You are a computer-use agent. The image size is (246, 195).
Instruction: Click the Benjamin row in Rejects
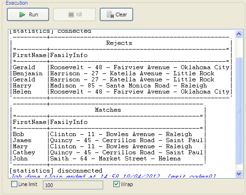pyautogui.click(x=121, y=73)
